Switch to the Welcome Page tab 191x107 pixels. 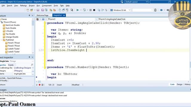(x=42, y=15)
